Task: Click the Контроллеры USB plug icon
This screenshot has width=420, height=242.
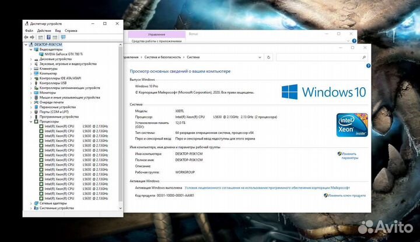Action: pos(36,83)
